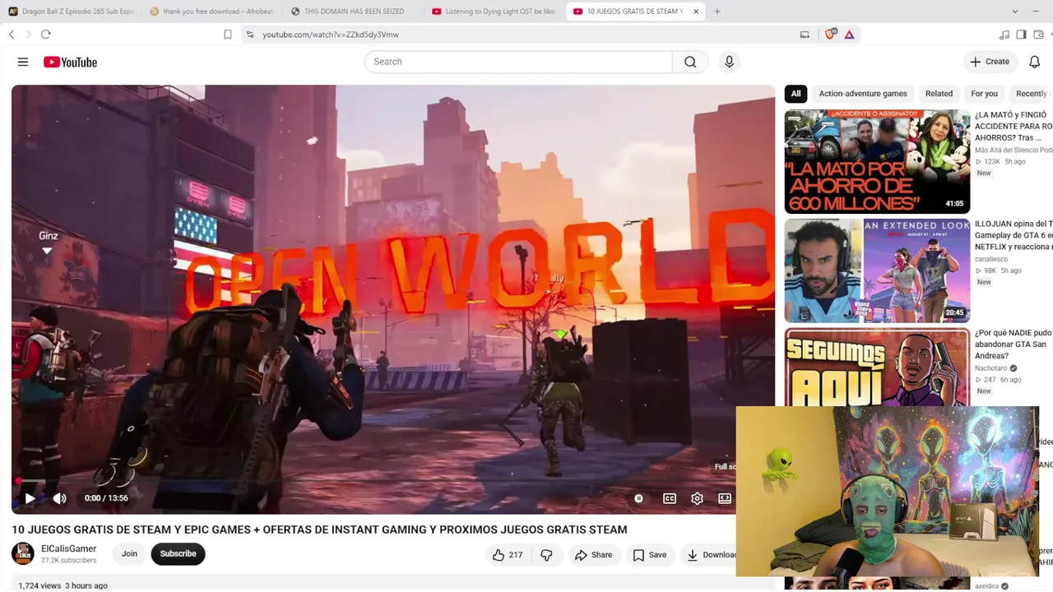Dislike this video
The height and width of the screenshot is (592, 1053).
[x=546, y=555]
